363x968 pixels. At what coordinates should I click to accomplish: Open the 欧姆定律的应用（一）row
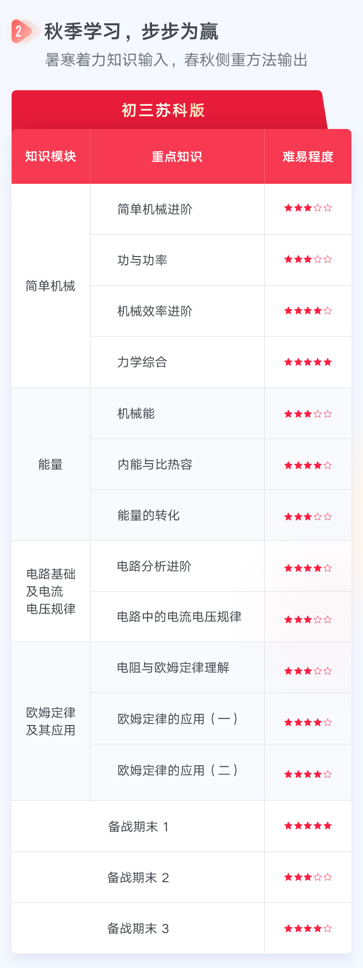coord(177,719)
